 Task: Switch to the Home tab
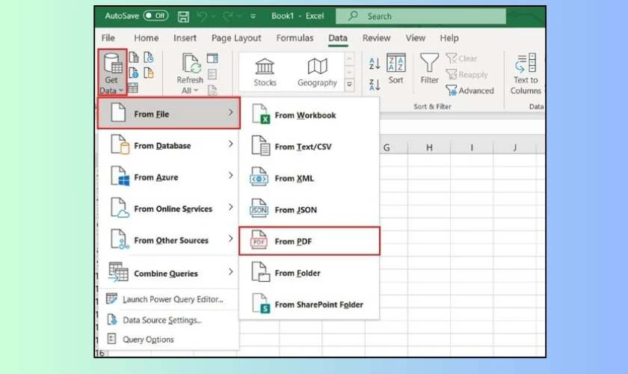147,37
